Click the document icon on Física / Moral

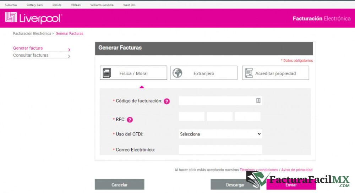click(x=107, y=73)
